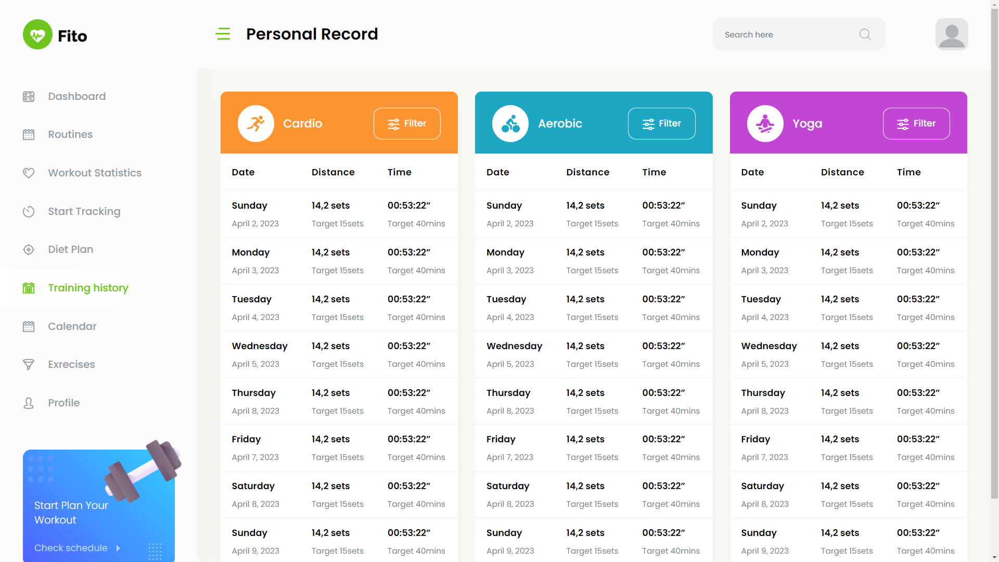999x562 pixels.
Task: Open the Exrecises sidebar item
Action: pos(71,364)
